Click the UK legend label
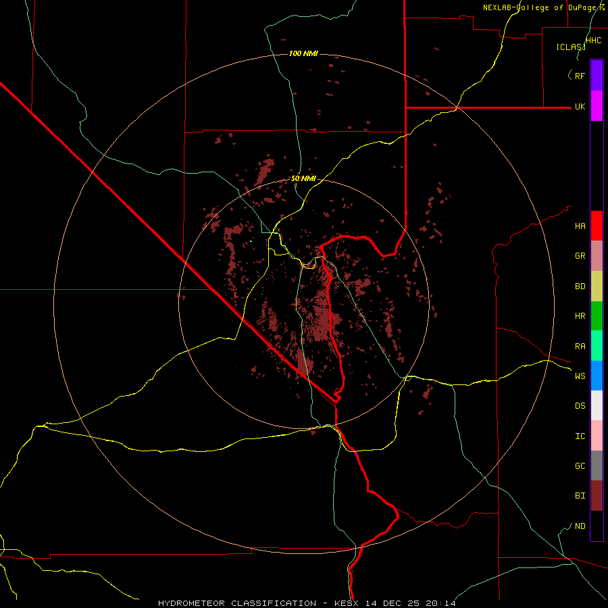608x608 pixels. (x=580, y=106)
